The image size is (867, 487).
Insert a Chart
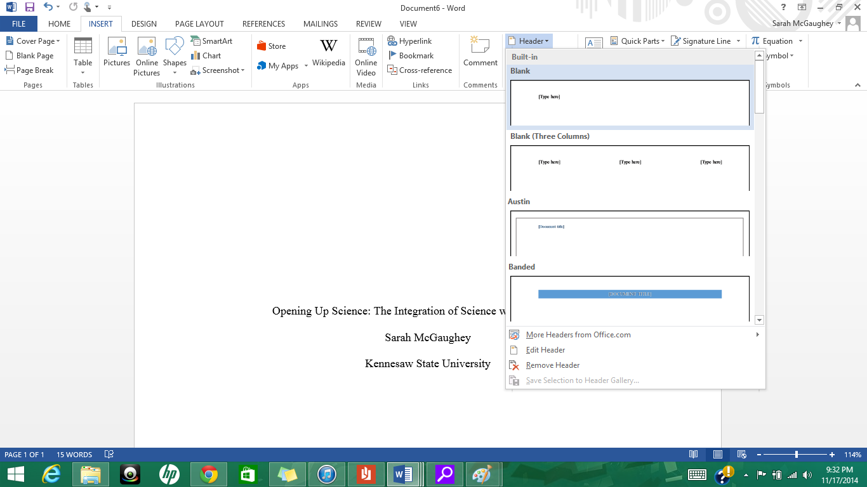(x=206, y=56)
